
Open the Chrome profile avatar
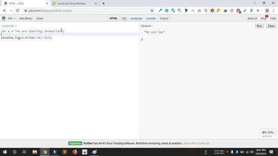click(x=267, y=10)
